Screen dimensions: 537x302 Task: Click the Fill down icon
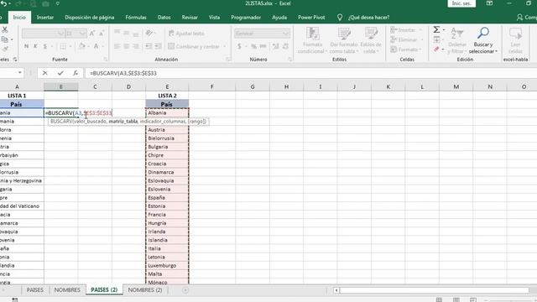pyautogui.click(x=436, y=39)
